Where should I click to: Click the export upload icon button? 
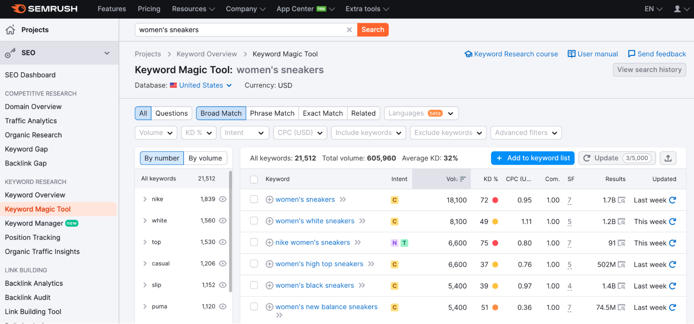coord(668,158)
